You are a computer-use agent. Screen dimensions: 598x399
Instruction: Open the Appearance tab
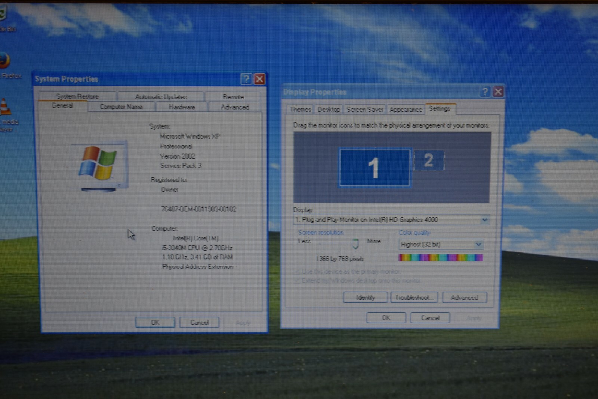[x=406, y=109]
